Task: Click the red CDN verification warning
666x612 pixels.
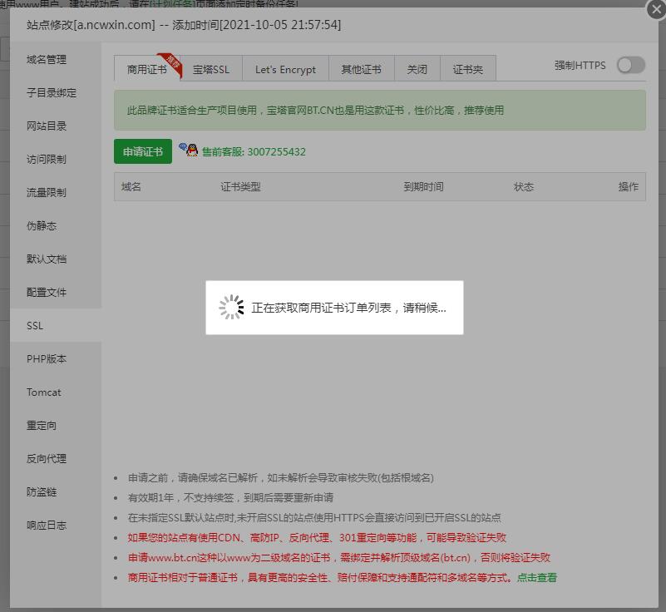Action: 317,538
